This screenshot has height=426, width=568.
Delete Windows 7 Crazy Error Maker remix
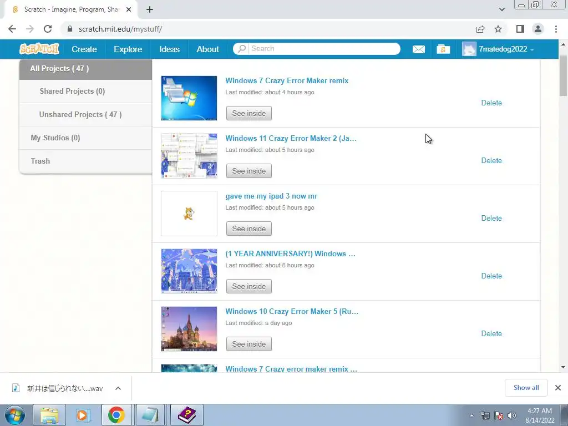(491, 103)
